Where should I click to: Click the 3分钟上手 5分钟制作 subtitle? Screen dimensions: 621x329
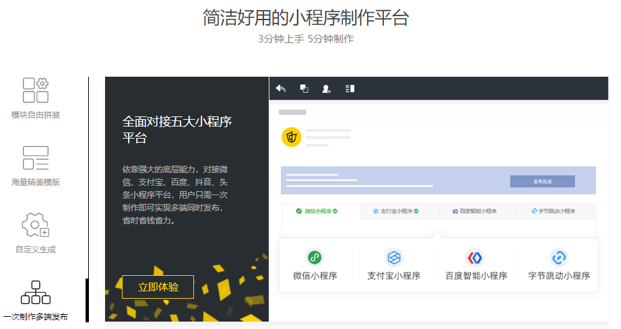pyautogui.click(x=306, y=39)
